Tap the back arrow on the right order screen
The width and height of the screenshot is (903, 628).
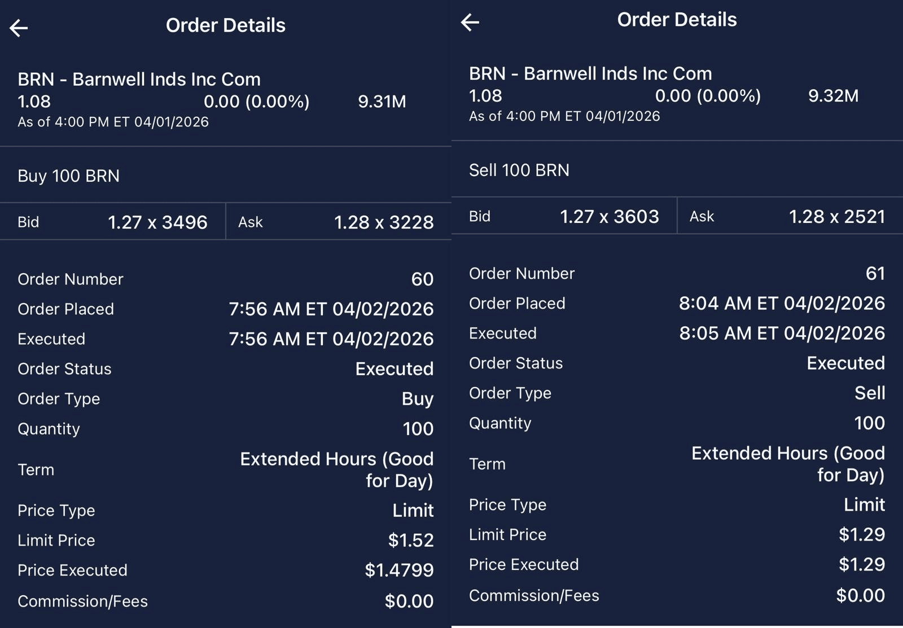click(470, 22)
